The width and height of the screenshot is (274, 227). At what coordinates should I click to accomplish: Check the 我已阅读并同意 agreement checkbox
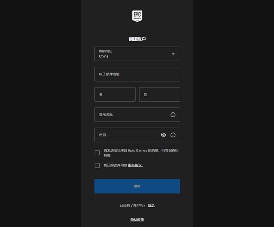pos(97,165)
